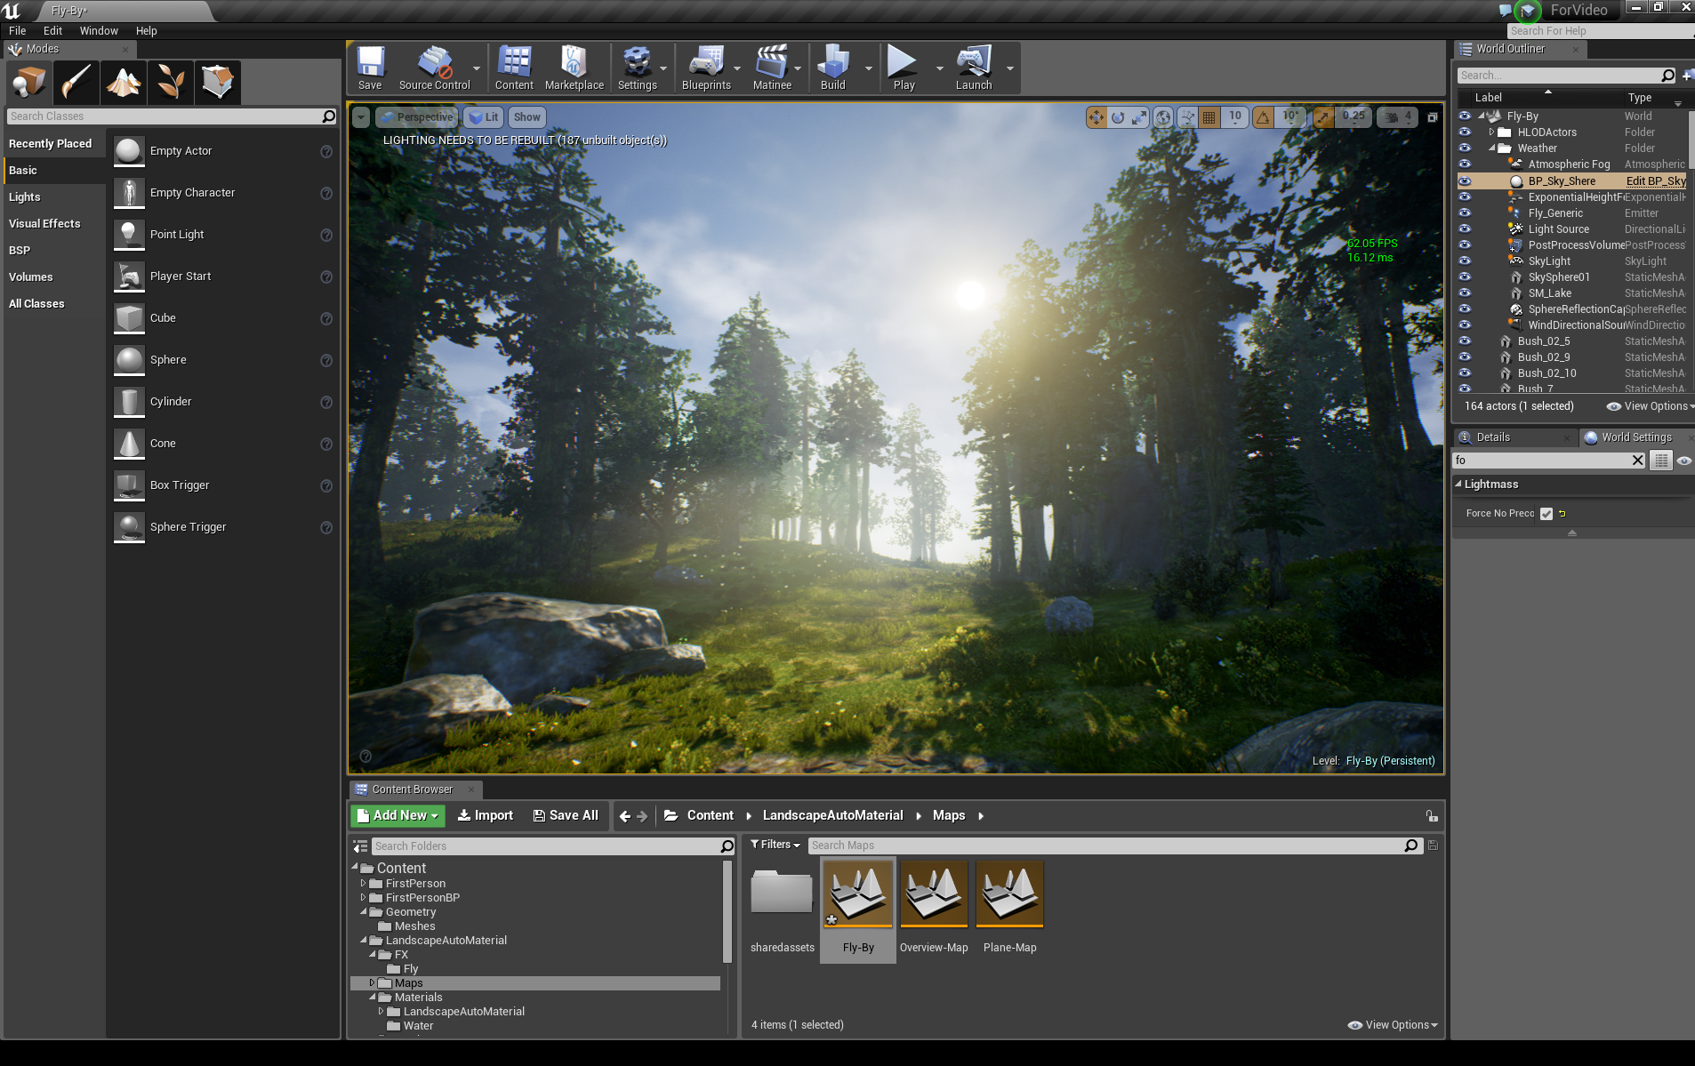
Task: Open the Blueprints toolbar icon
Action: 706,68
